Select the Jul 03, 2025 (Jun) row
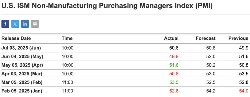The width and height of the screenshot is (250, 97). [125, 48]
